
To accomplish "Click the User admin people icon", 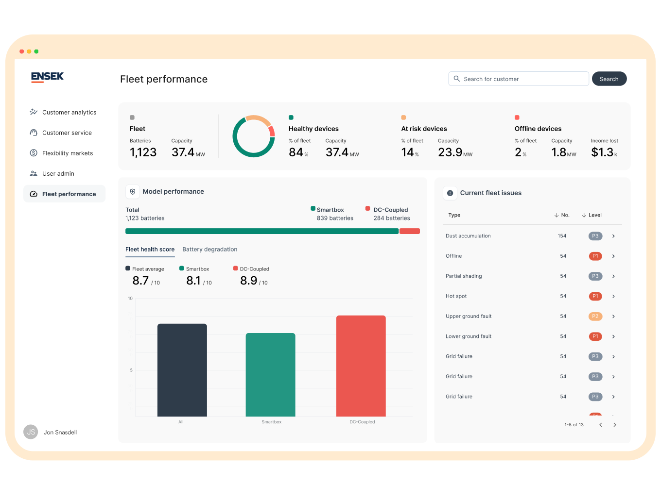I will coord(34,173).
